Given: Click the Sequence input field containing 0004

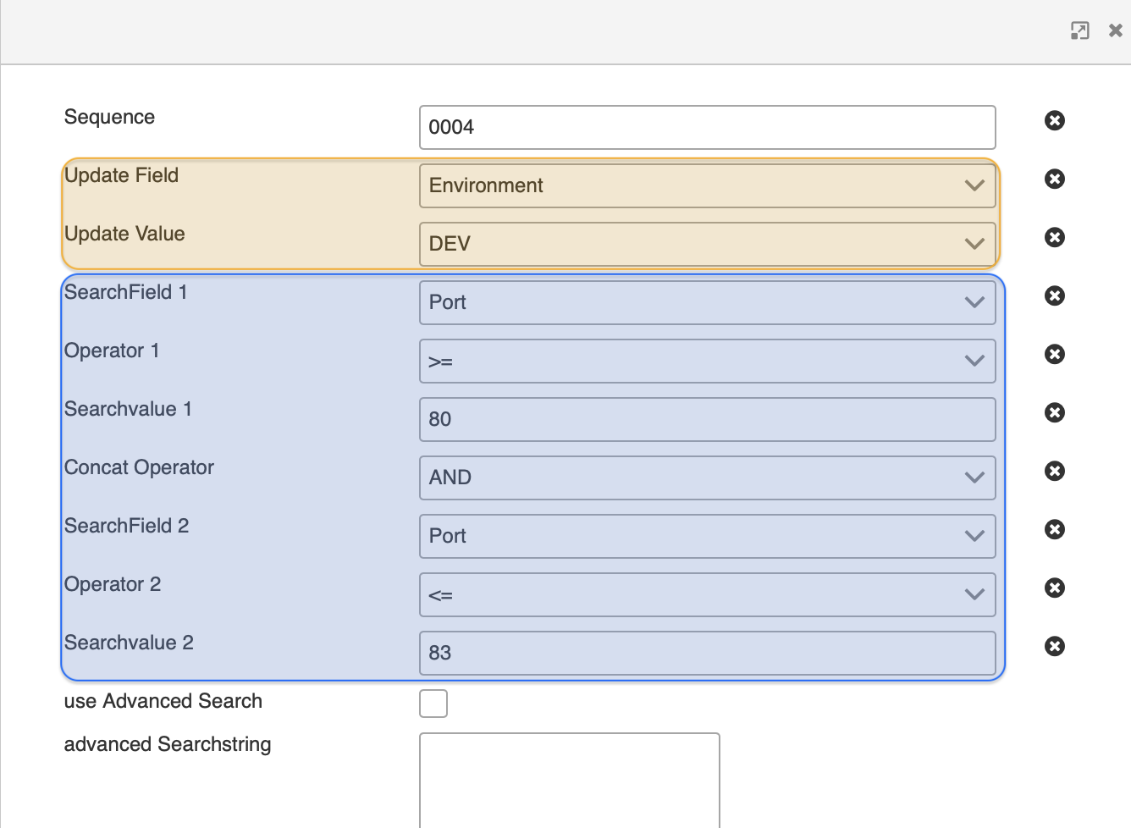Looking at the screenshot, I should (707, 127).
